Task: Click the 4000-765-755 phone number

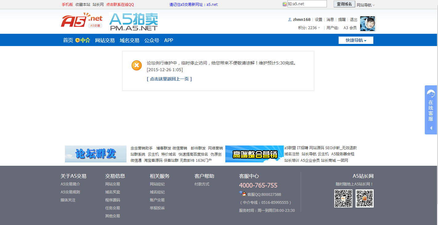Action: (x=258, y=185)
